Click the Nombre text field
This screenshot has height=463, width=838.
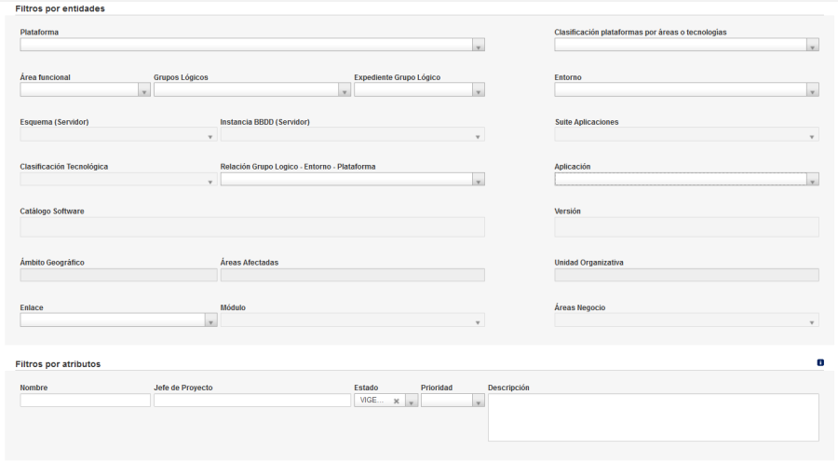point(86,401)
